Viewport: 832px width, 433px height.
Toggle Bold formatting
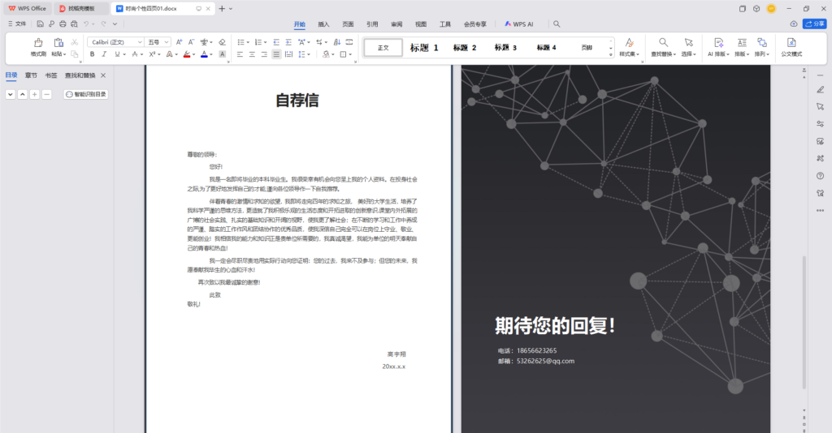coord(93,54)
